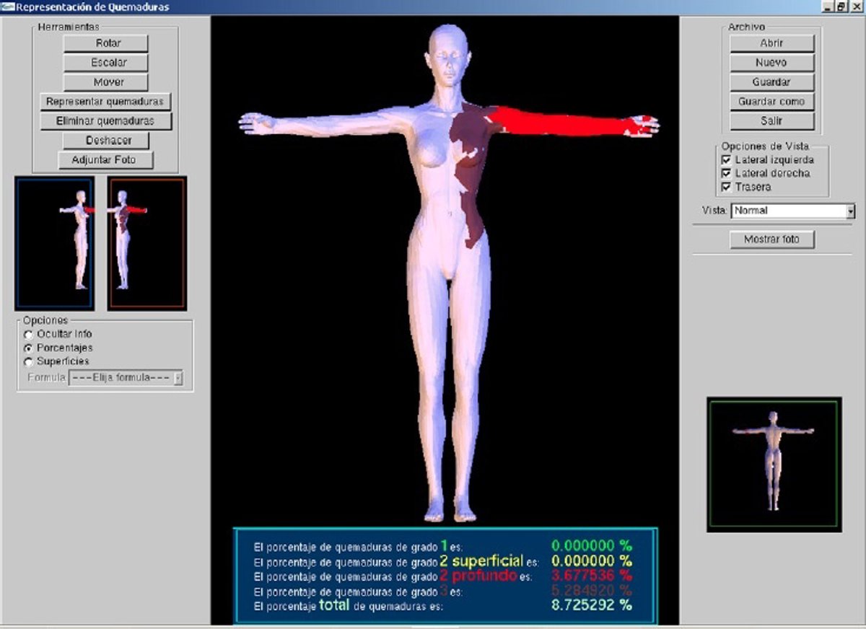Undo with the Deshacer button
Viewport: 866px width, 629px height.
107,141
